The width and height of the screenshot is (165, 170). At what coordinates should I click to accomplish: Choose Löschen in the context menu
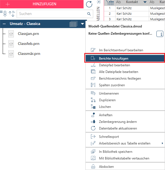(125, 107)
